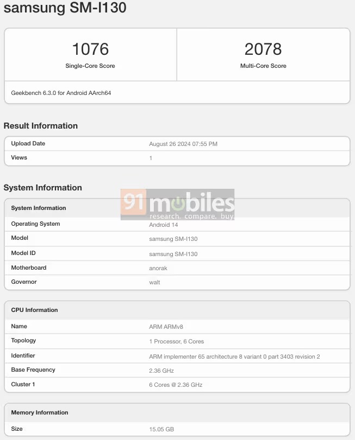Click the CPU Information table header

click(34, 310)
